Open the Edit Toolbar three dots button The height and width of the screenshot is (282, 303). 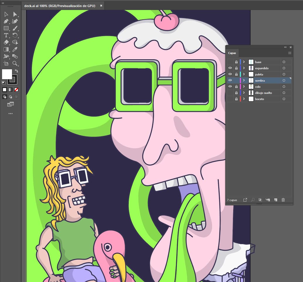pyautogui.click(x=11, y=113)
